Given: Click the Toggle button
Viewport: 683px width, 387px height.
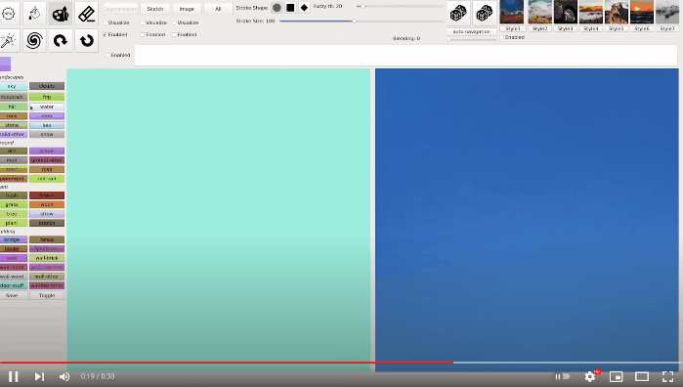Looking at the screenshot, I should click(47, 295).
